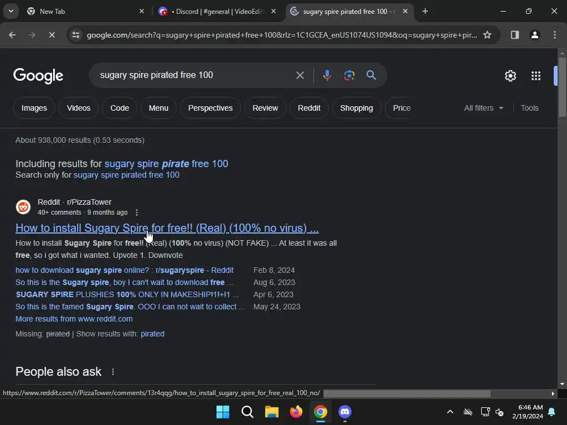Filter results by Videos
Image resolution: width=567 pixels, height=425 pixels.
pyautogui.click(x=79, y=108)
